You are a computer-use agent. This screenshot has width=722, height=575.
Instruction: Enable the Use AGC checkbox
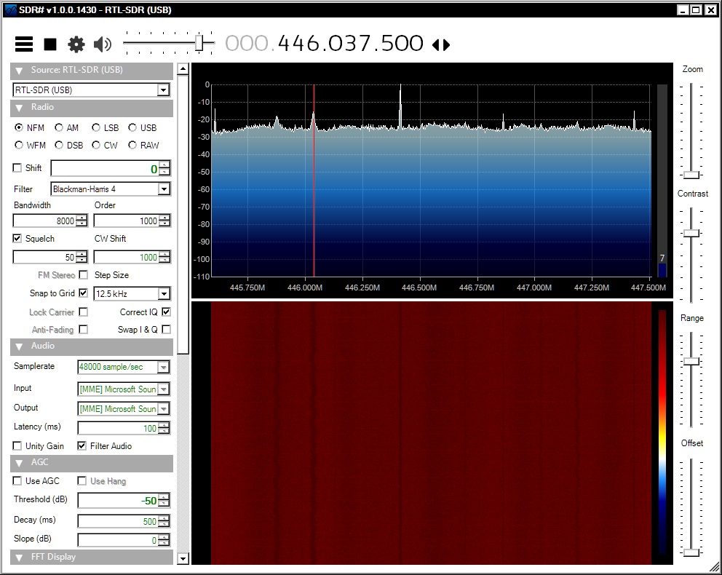coord(17,480)
